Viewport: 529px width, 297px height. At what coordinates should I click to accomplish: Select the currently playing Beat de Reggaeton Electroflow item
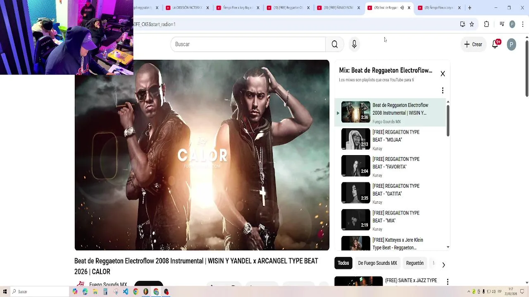(x=391, y=112)
